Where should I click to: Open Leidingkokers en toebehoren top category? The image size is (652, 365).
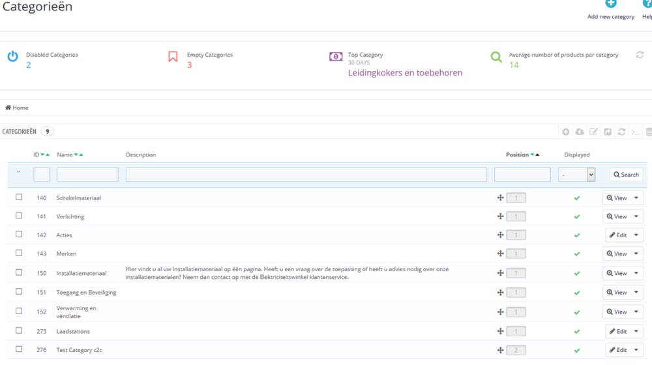click(405, 73)
